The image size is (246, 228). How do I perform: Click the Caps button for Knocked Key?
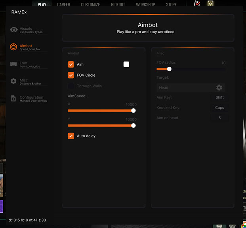pos(219,107)
